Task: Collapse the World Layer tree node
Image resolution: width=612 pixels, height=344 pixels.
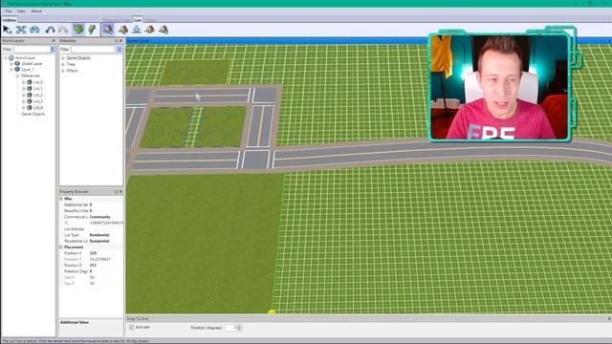Action: [x=6, y=57]
